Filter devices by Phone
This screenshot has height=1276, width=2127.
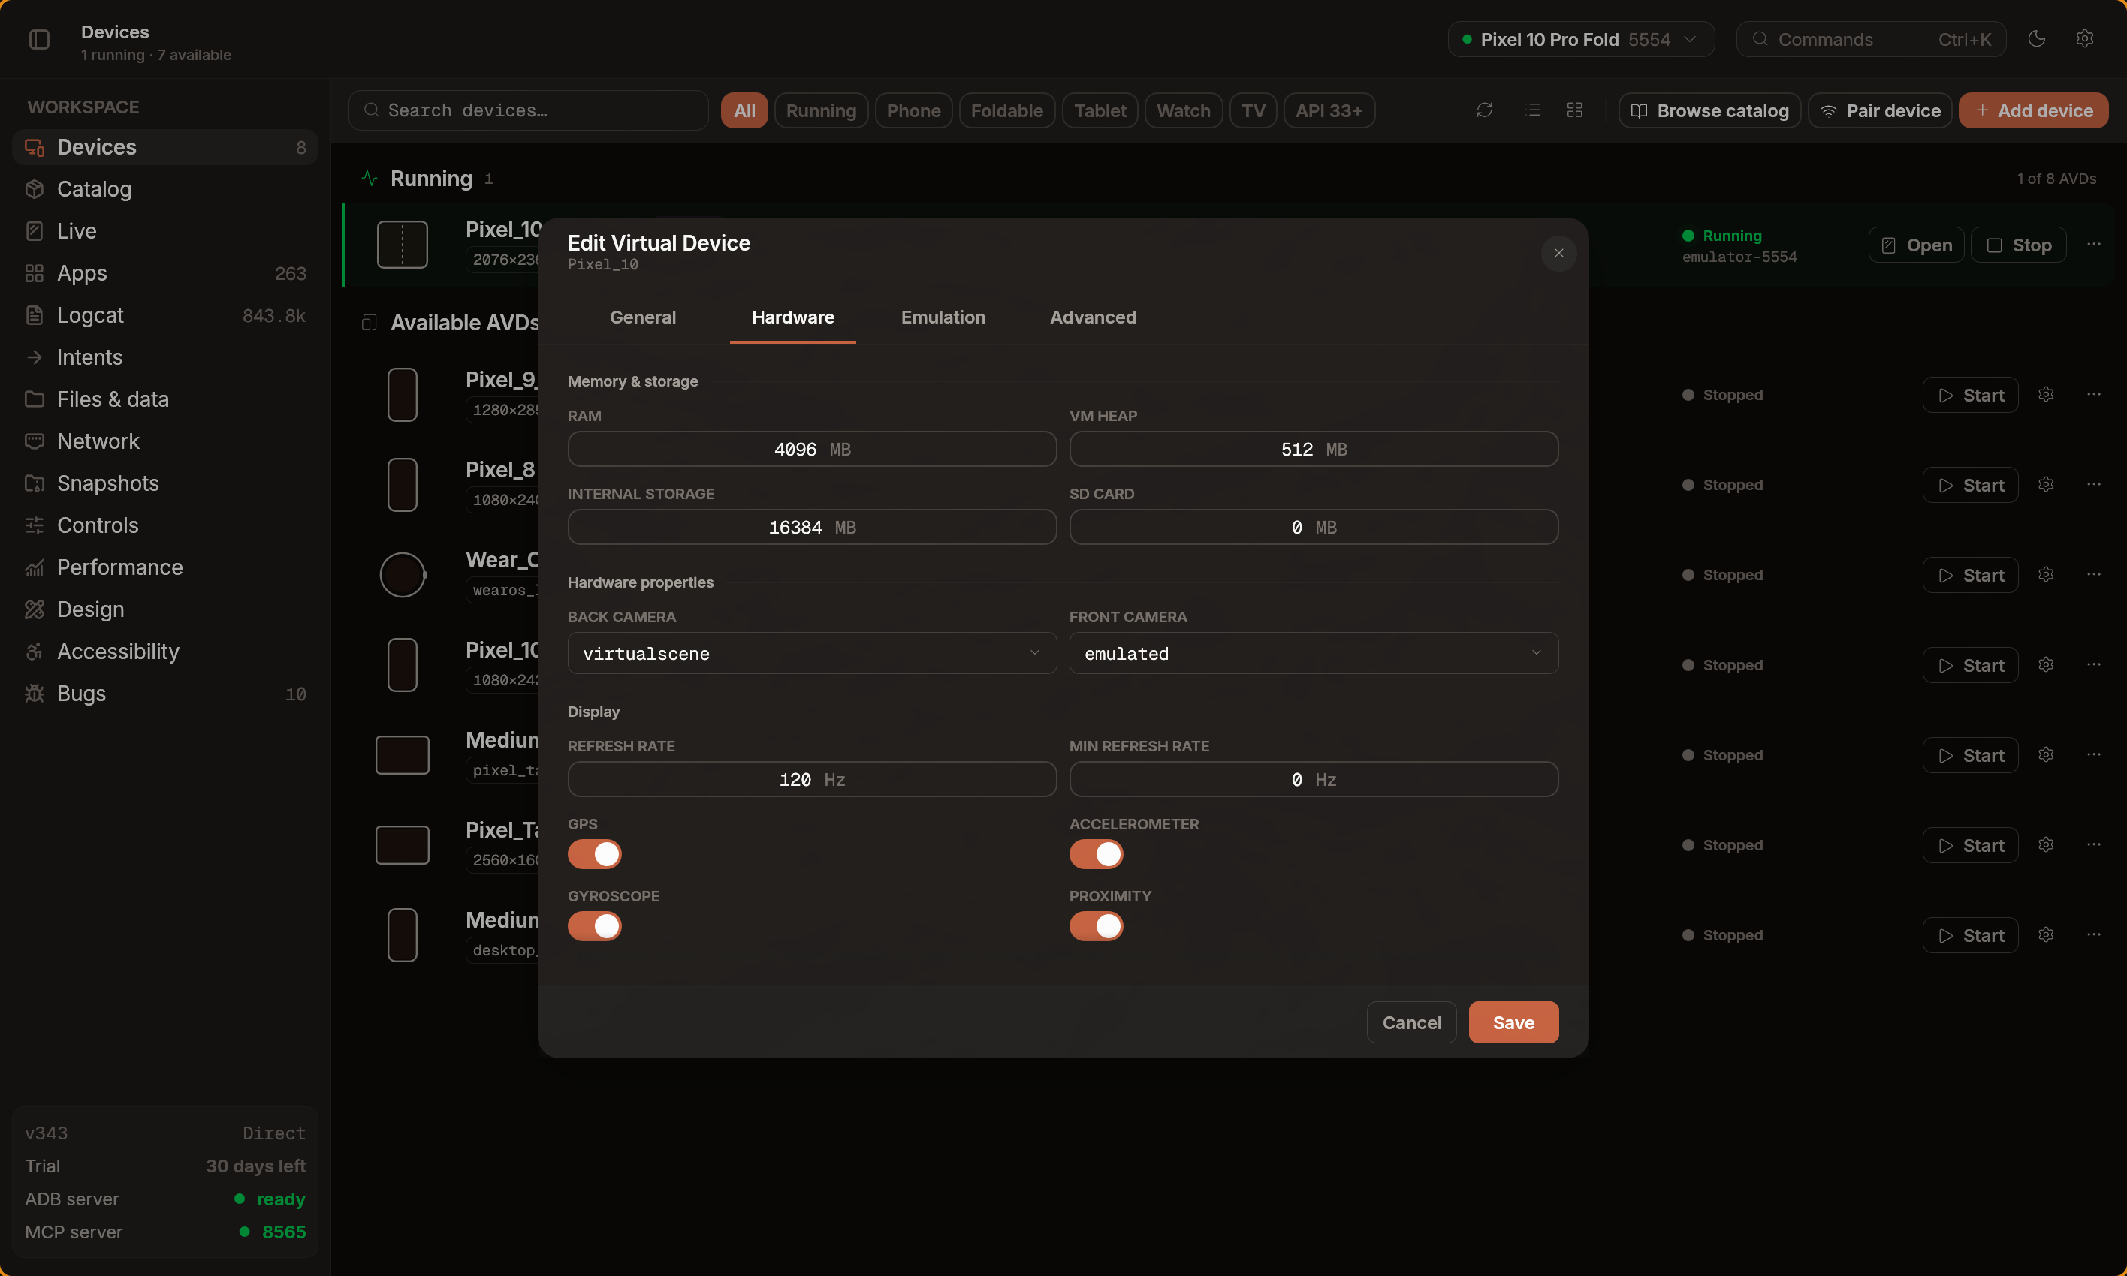tap(913, 111)
